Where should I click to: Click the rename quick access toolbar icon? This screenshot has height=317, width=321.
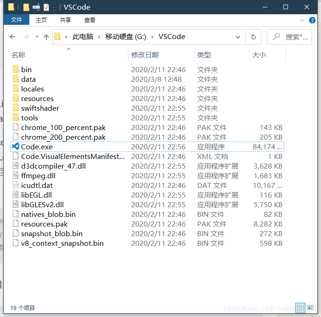[36, 7]
